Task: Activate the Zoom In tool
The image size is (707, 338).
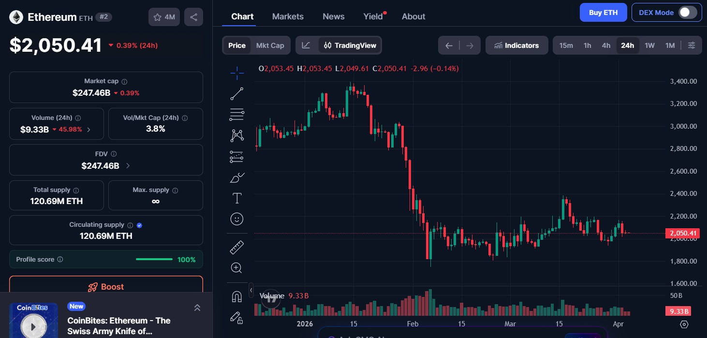Action: pyautogui.click(x=236, y=267)
